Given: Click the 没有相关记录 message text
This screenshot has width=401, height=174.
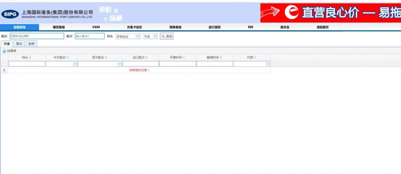Looking at the screenshot, I should point(139,70).
